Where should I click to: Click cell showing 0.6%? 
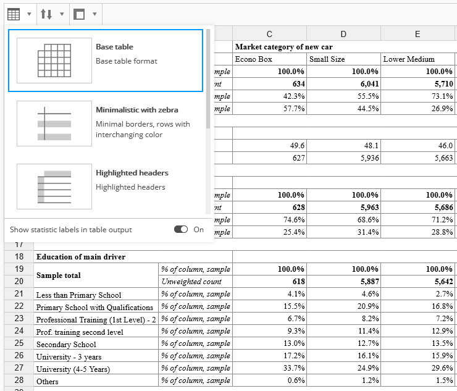[x=270, y=380]
